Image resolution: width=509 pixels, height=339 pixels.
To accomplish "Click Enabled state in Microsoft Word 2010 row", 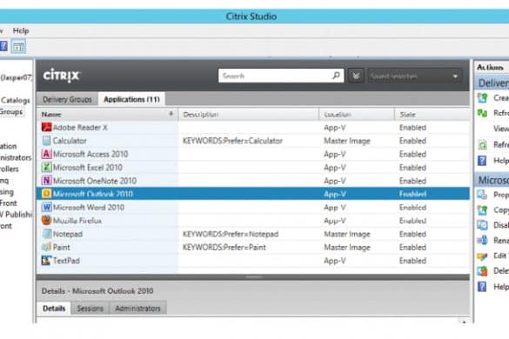I will coord(412,207).
